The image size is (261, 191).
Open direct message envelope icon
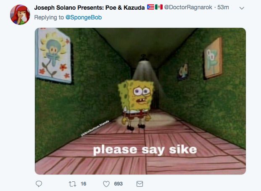click(x=140, y=184)
